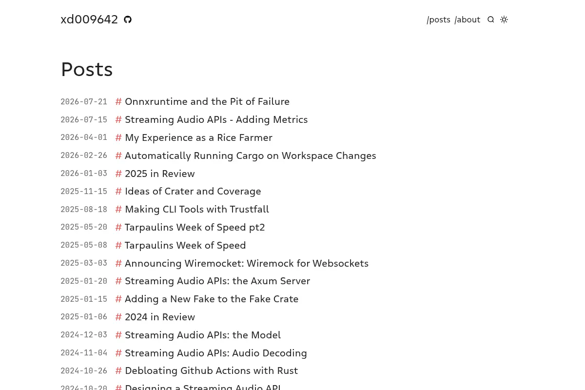The height and width of the screenshot is (390, 585).
Task: Open 'Adding a New Fake to the Fake Crate'
Action: [x=212, y=299]
